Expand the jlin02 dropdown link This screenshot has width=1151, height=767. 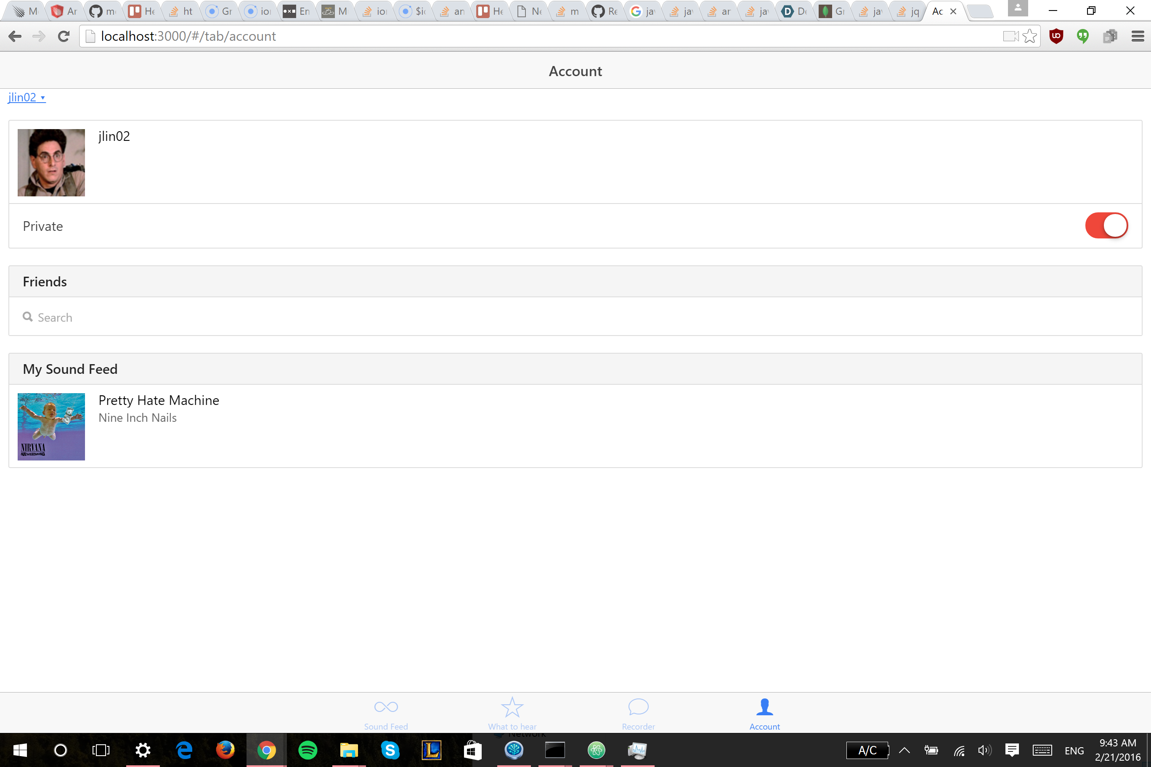point(27,97)
